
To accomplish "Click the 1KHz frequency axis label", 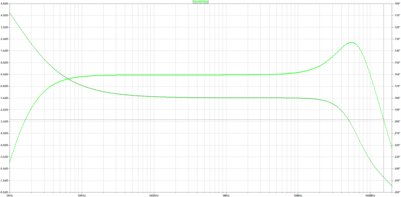I will [9, 195].
